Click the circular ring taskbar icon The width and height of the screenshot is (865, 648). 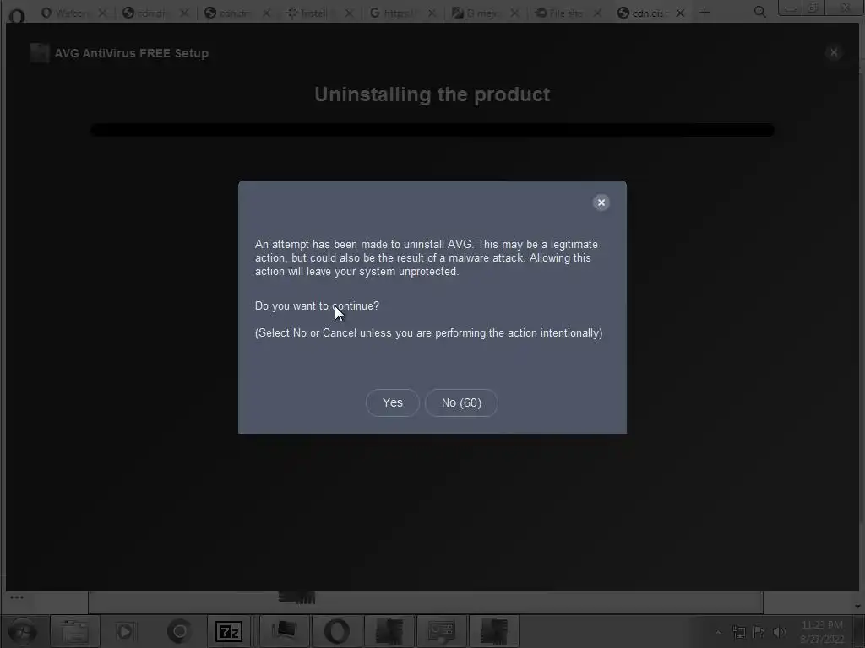click(x=179, y=631)
